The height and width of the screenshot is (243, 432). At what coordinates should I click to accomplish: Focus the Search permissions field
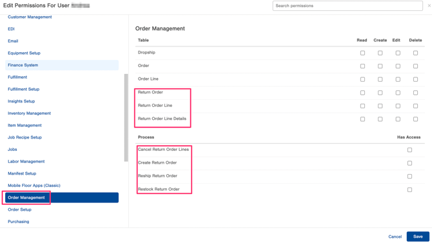[x=348, y=6]
